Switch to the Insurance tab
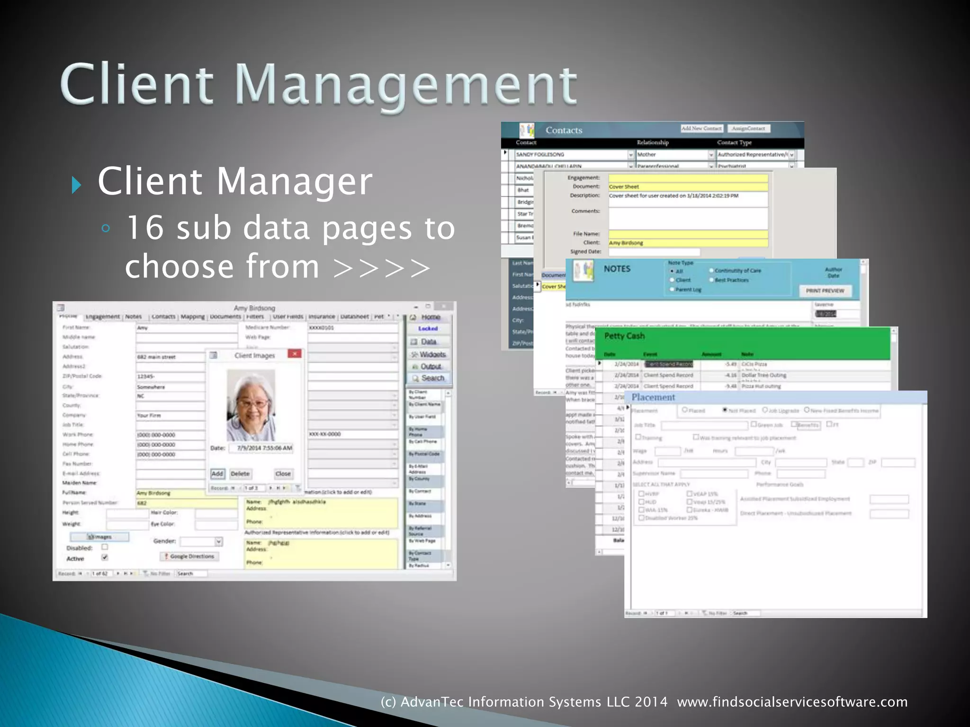Image resolution: width=970 pixels, height=727 pixels. pos(322,317)
